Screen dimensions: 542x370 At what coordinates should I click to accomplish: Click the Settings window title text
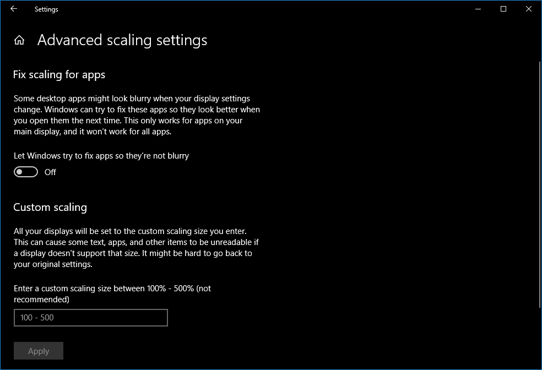click(46, 9)
